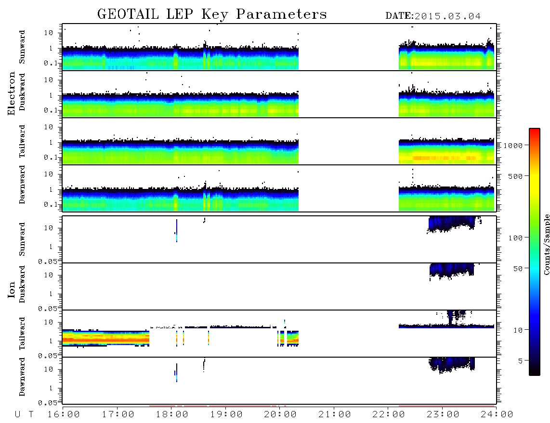This screenshot has width=550, height=423.
Task: Click the 0.1 tick of Electron Dawnward panel
Action: click(x=51, y=204)
